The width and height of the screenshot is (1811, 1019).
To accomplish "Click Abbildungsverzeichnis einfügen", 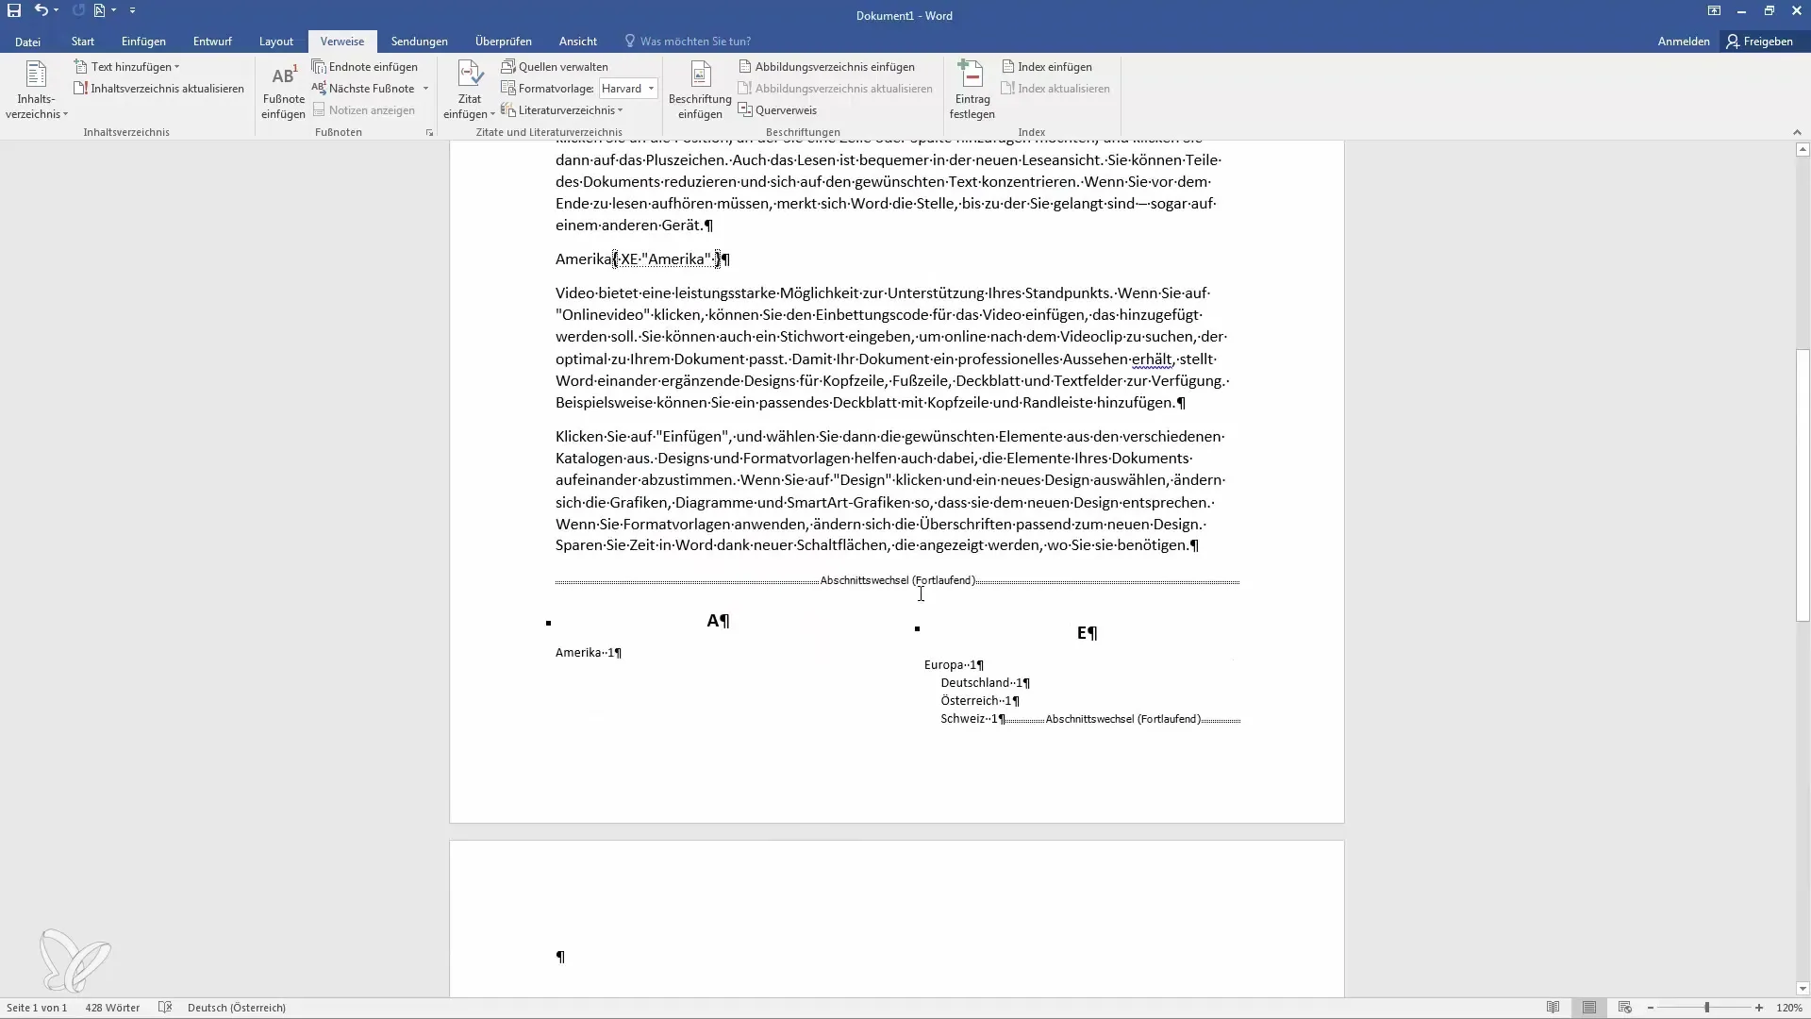I will (826, 67).
